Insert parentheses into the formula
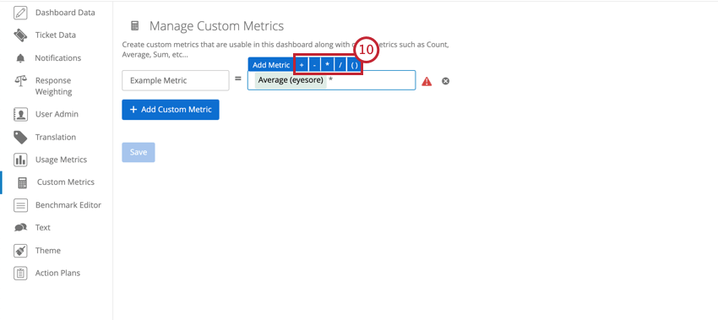This screenshot has width=718, height=320. [x=355, y=66]
